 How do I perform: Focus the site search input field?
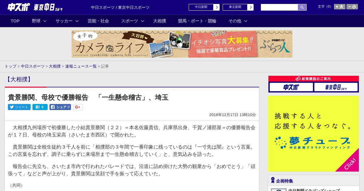279,7
